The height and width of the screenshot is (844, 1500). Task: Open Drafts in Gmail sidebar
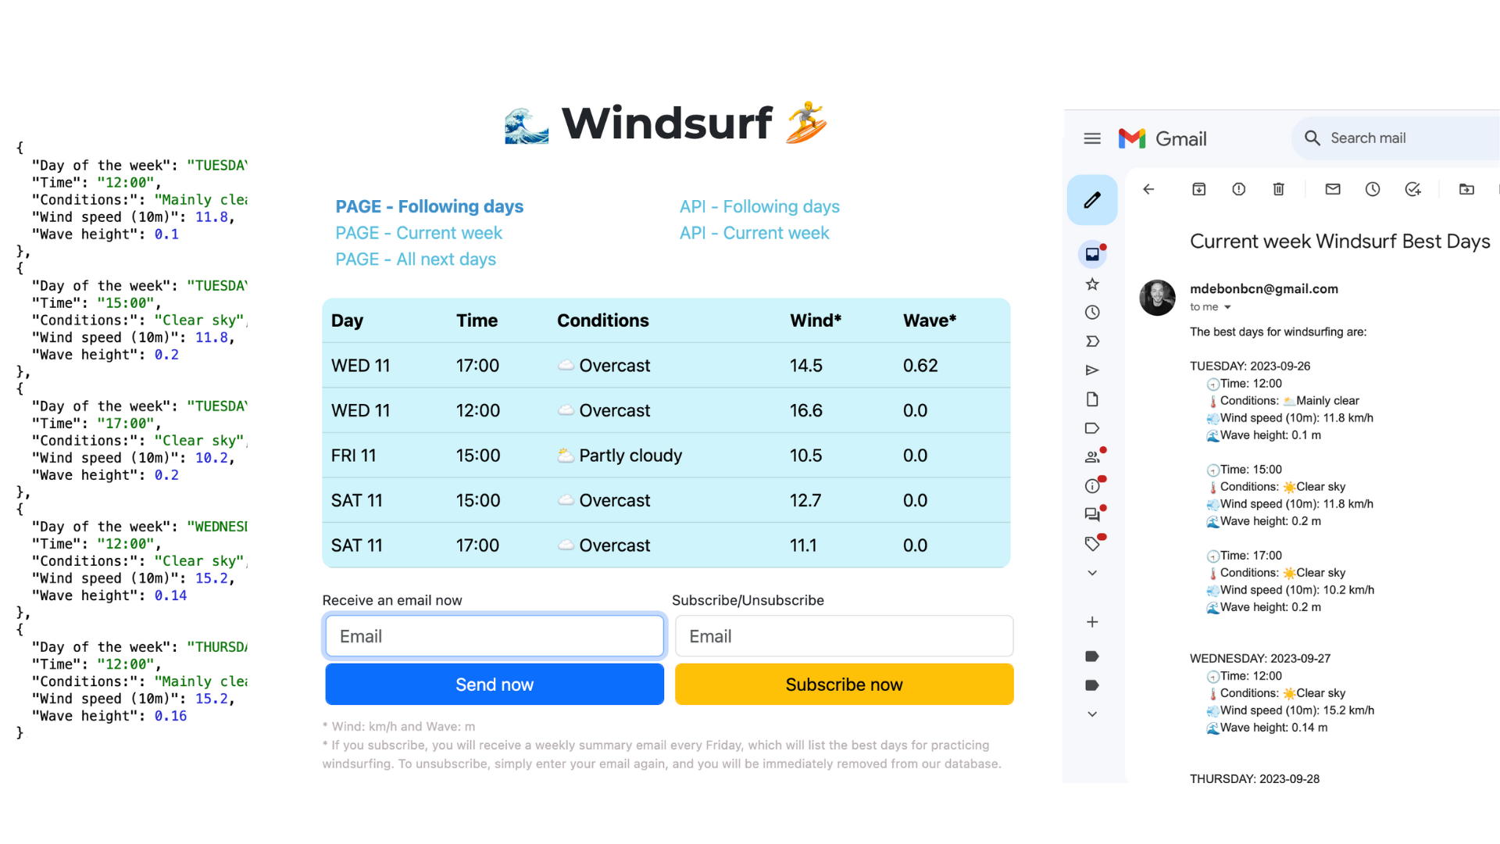[x=1092, y=399]
